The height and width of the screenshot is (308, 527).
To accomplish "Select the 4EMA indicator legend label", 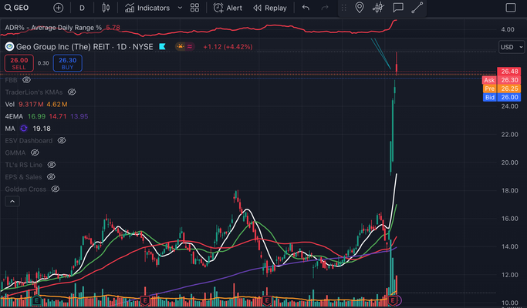I will (14, 116).
